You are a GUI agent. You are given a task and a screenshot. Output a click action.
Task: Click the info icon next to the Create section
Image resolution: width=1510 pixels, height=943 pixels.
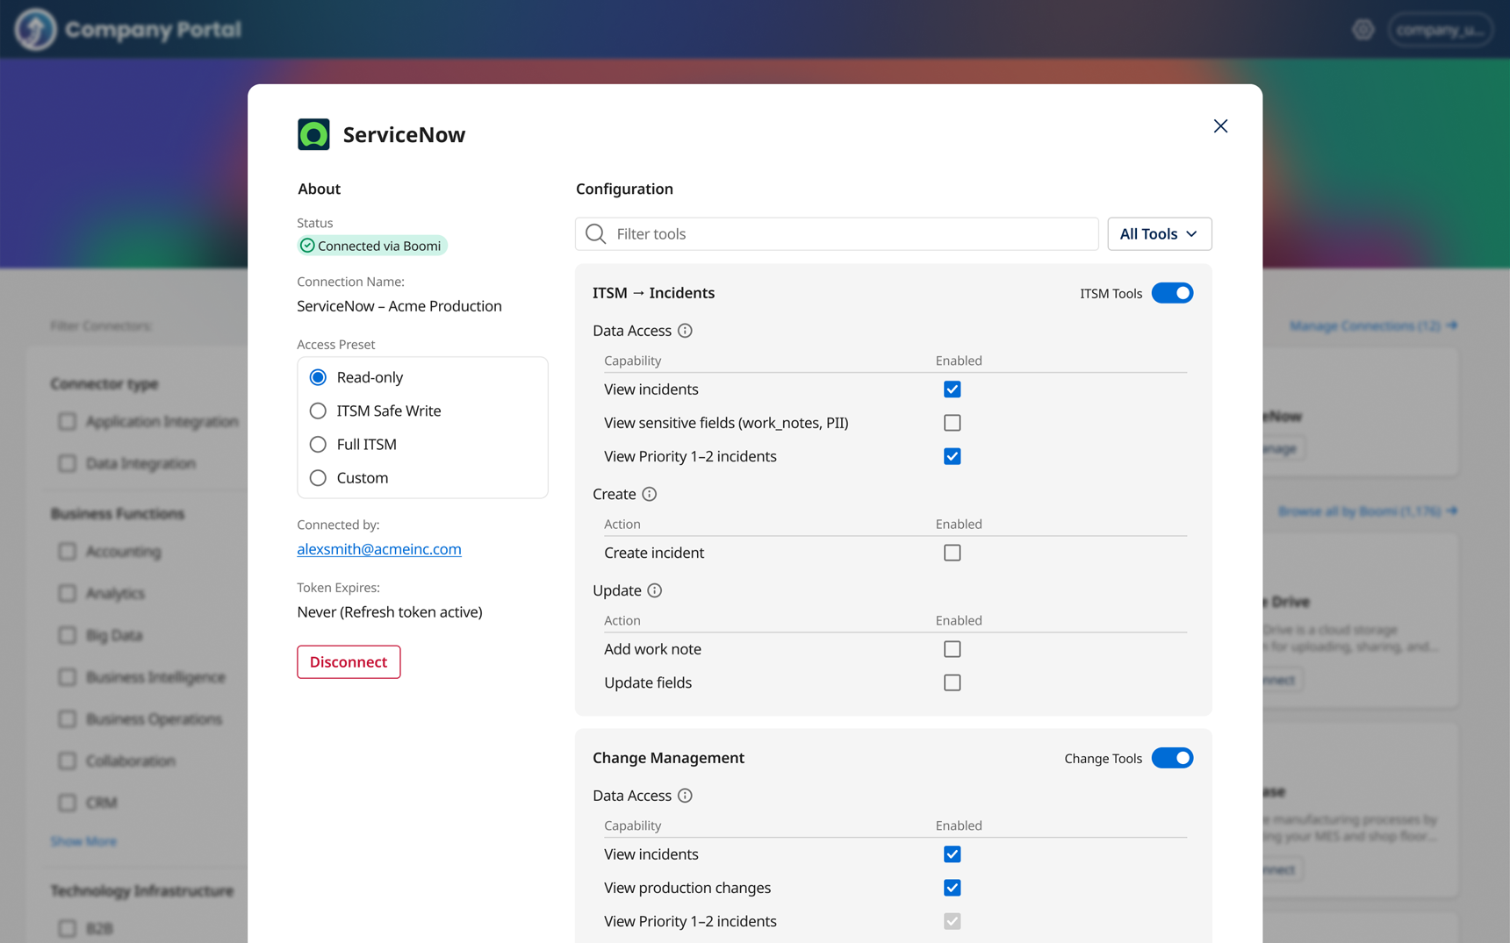(650, 494)
